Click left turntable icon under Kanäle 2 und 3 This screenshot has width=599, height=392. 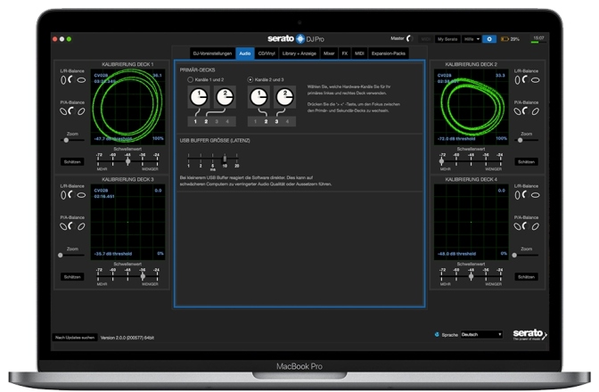pos(259,97)
